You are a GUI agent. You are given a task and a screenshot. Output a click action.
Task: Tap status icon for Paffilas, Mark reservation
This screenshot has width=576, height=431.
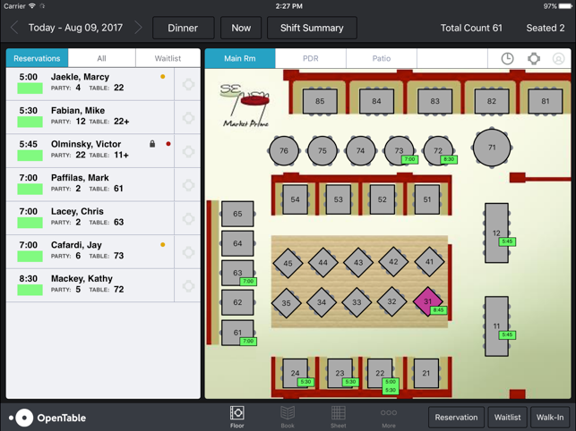[x=188, y=185]
